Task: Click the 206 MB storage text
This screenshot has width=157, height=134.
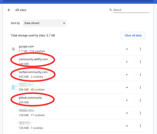Action: [x=24, y=102]
